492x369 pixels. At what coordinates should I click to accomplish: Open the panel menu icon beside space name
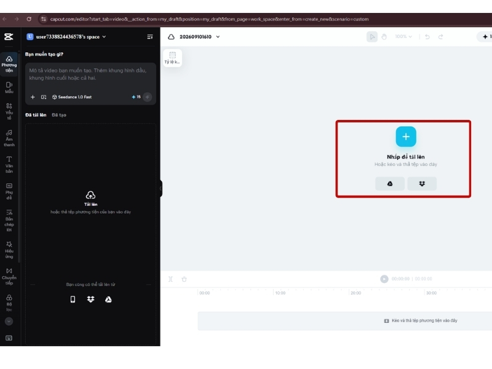point(150,37)
